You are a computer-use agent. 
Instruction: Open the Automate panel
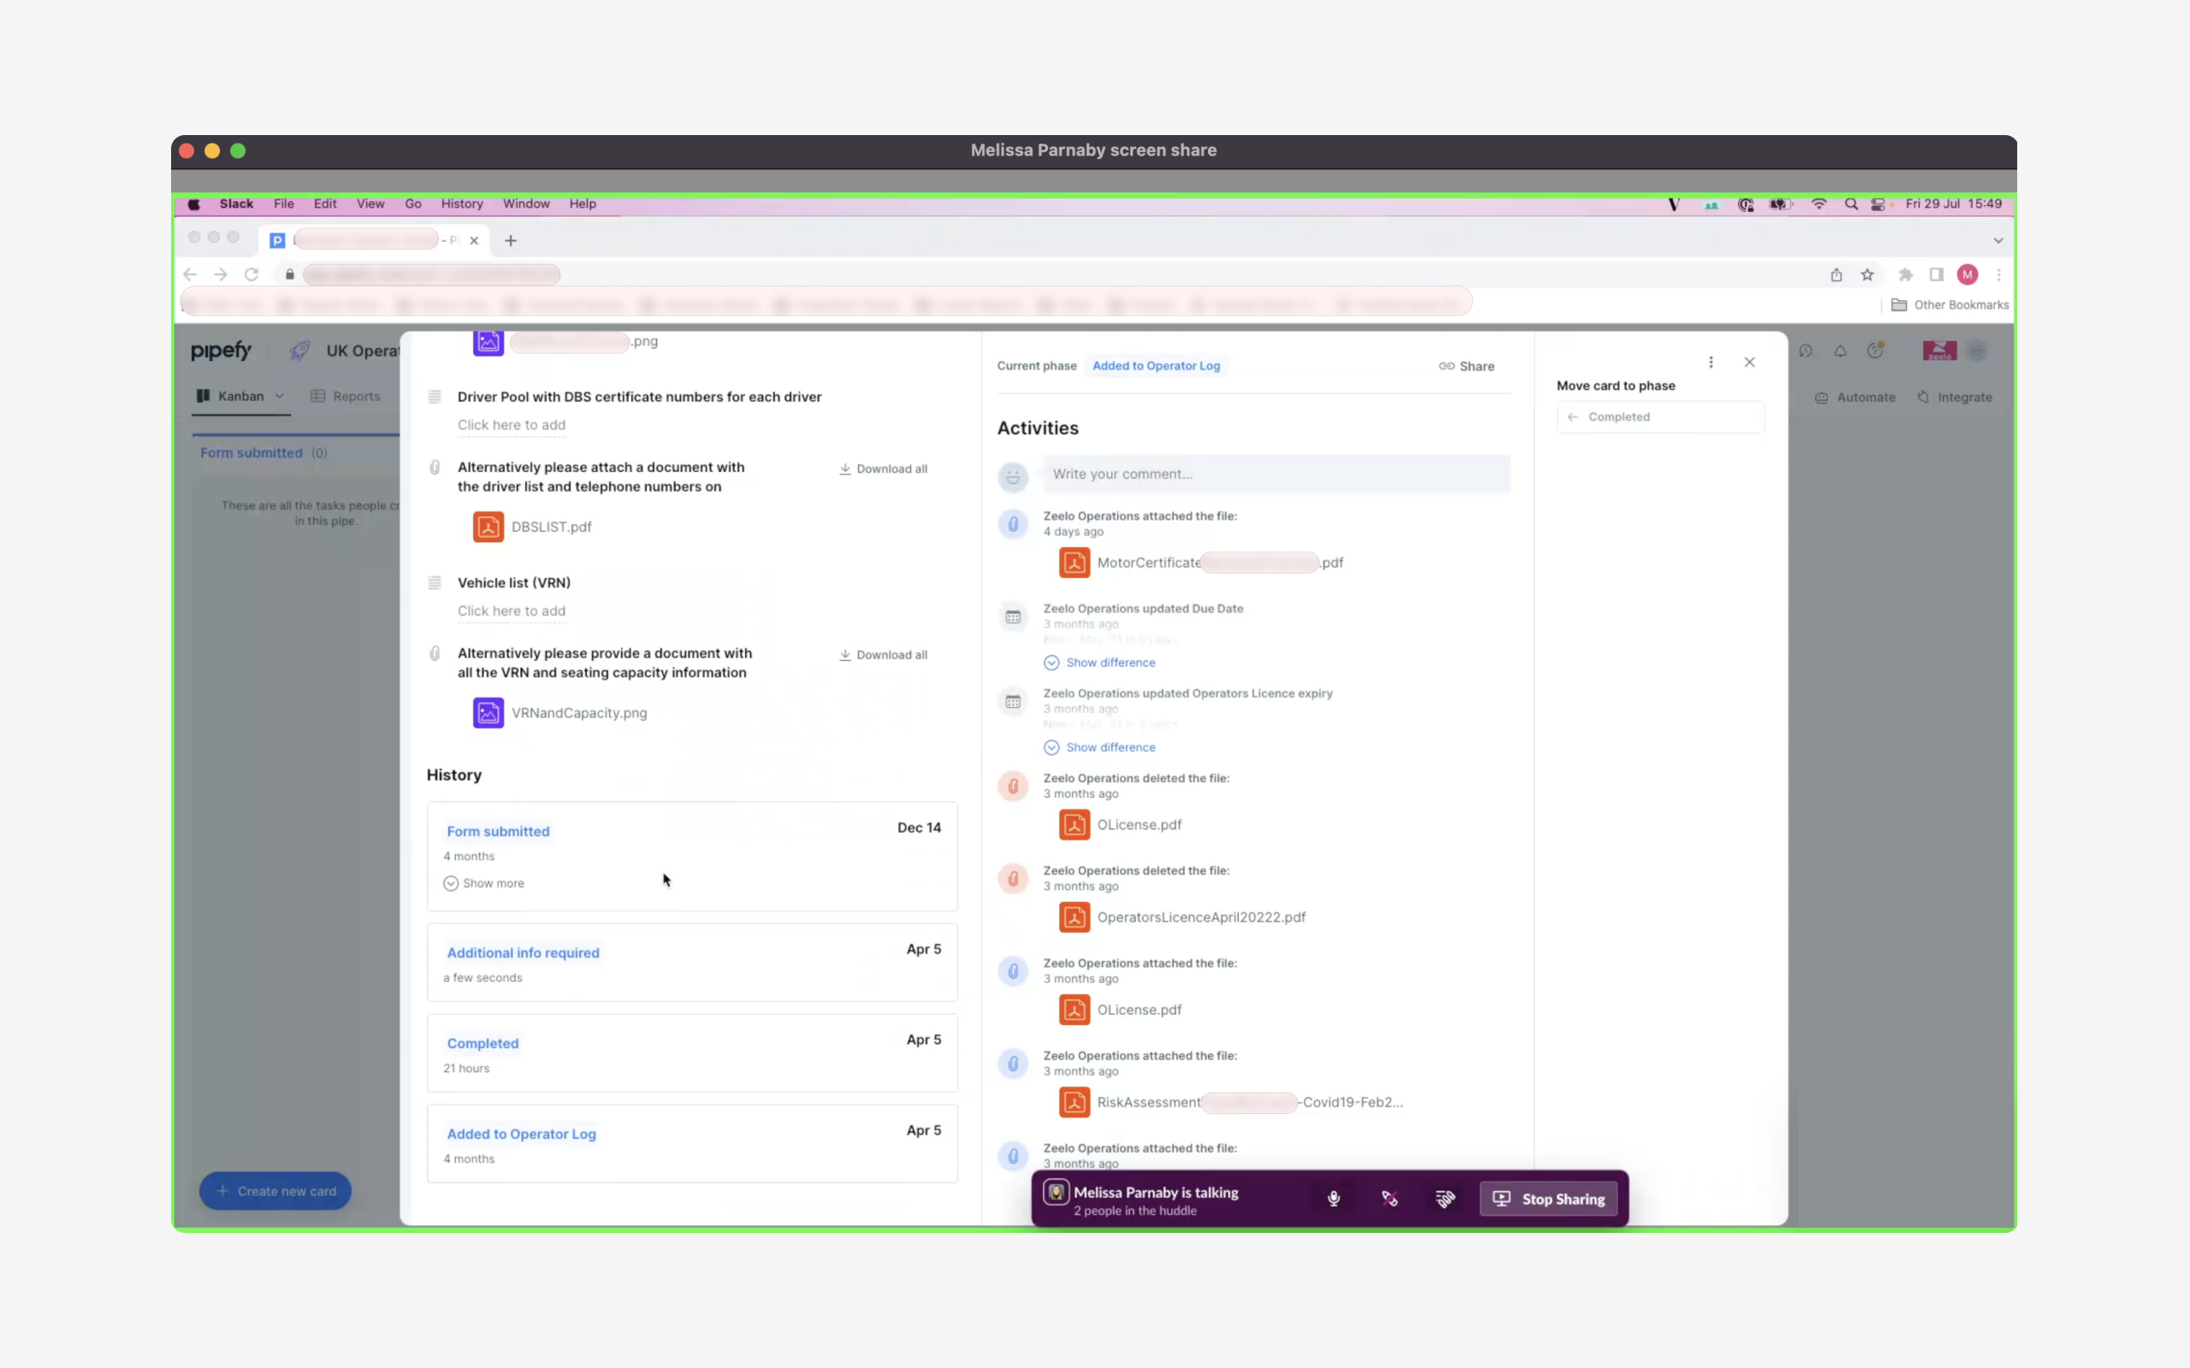coord(1856,398)
